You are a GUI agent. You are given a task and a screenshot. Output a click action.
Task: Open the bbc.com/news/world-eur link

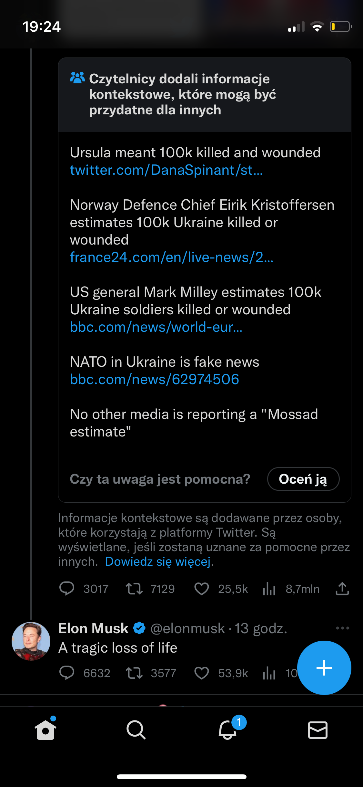point(156,327)
